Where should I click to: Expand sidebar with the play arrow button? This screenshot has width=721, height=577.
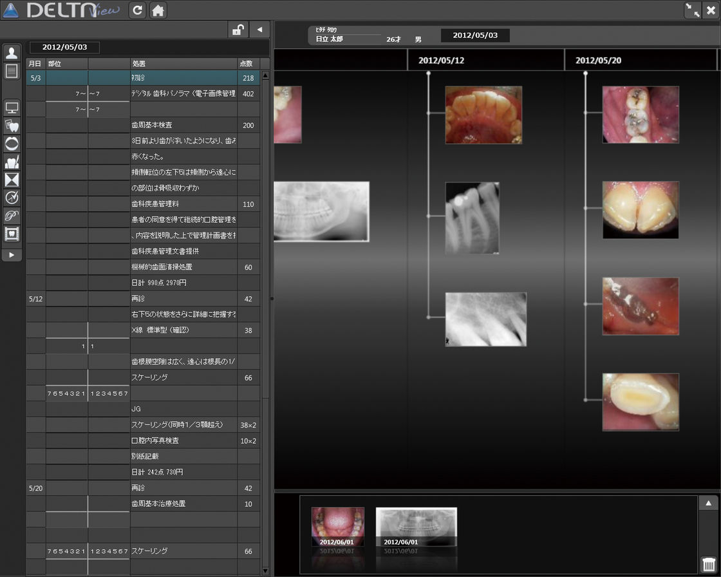[12, 255]
